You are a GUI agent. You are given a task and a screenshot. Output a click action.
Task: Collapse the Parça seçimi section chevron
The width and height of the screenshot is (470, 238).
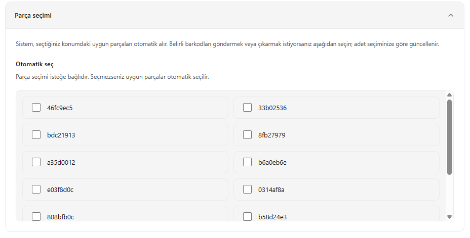tap(451, 15)
